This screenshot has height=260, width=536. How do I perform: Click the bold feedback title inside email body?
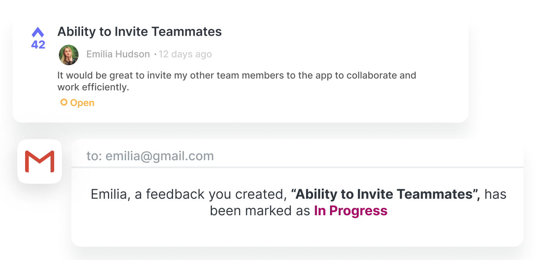click(x=386, y=194)
